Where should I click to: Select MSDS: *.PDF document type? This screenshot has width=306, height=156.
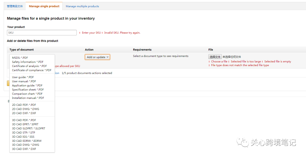click(20, 58)
